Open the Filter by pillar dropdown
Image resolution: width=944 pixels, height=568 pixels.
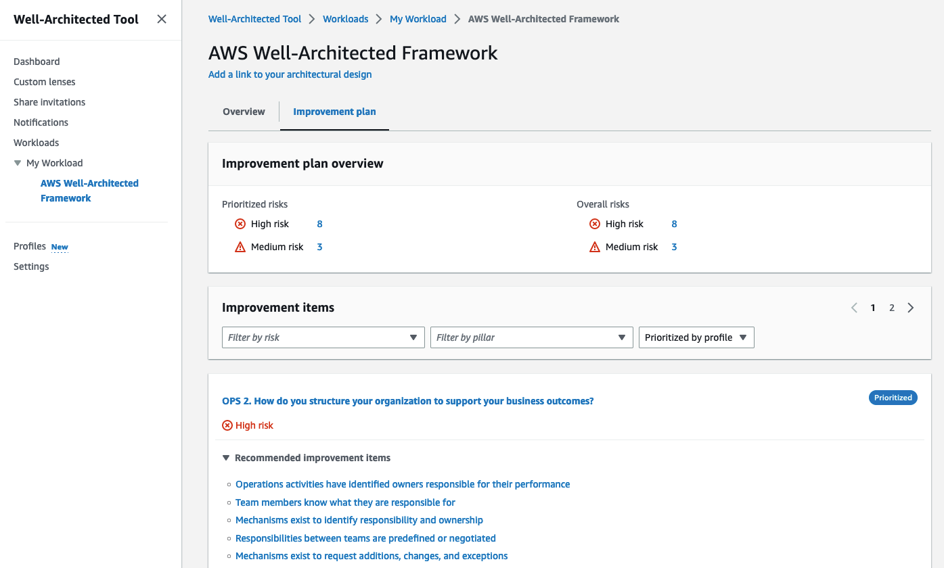[531, 337]
